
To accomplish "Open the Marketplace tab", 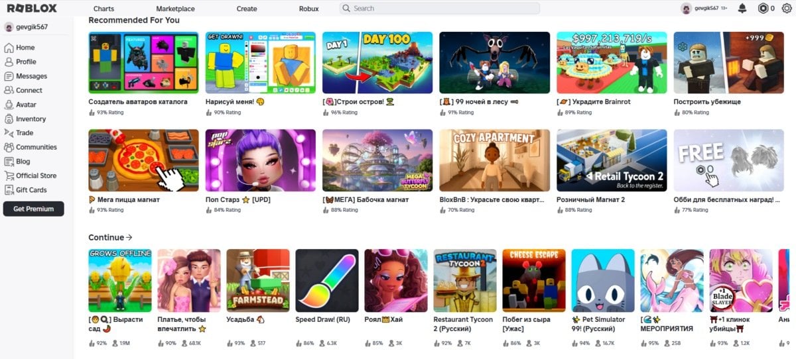I will 175,9.
